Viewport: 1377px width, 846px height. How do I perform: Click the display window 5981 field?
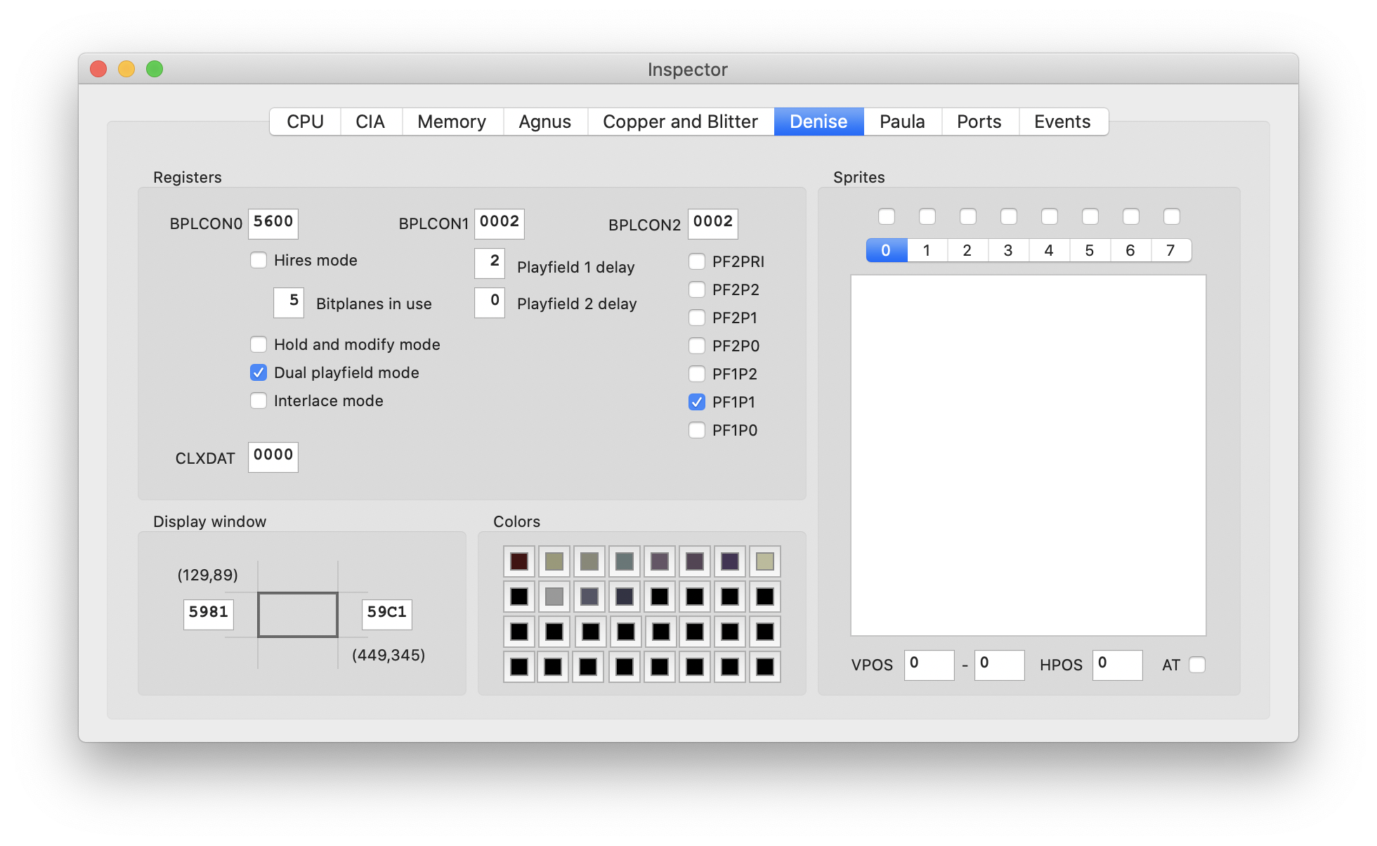coord(209,614)
